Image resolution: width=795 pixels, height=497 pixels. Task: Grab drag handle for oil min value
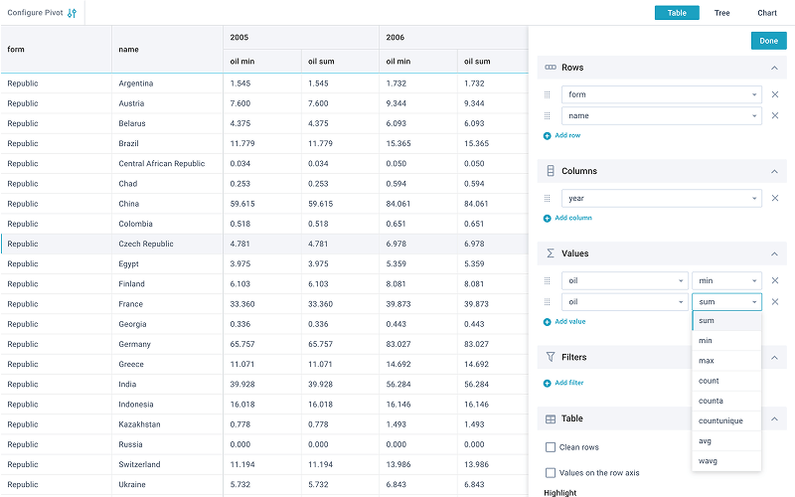click(x=548, y=280)
